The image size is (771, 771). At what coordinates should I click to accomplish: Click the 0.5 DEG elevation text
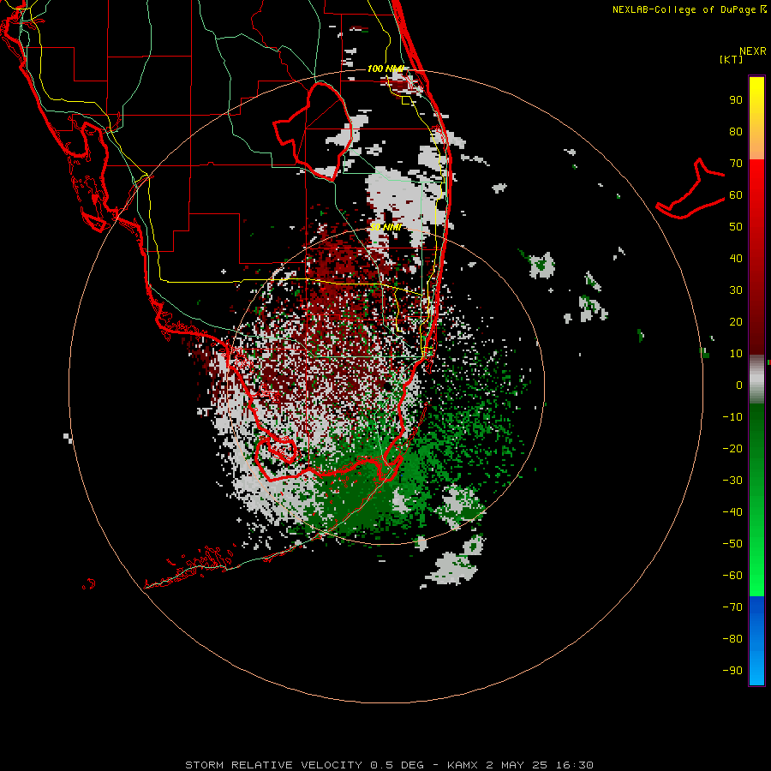click(x=397, y=765)
